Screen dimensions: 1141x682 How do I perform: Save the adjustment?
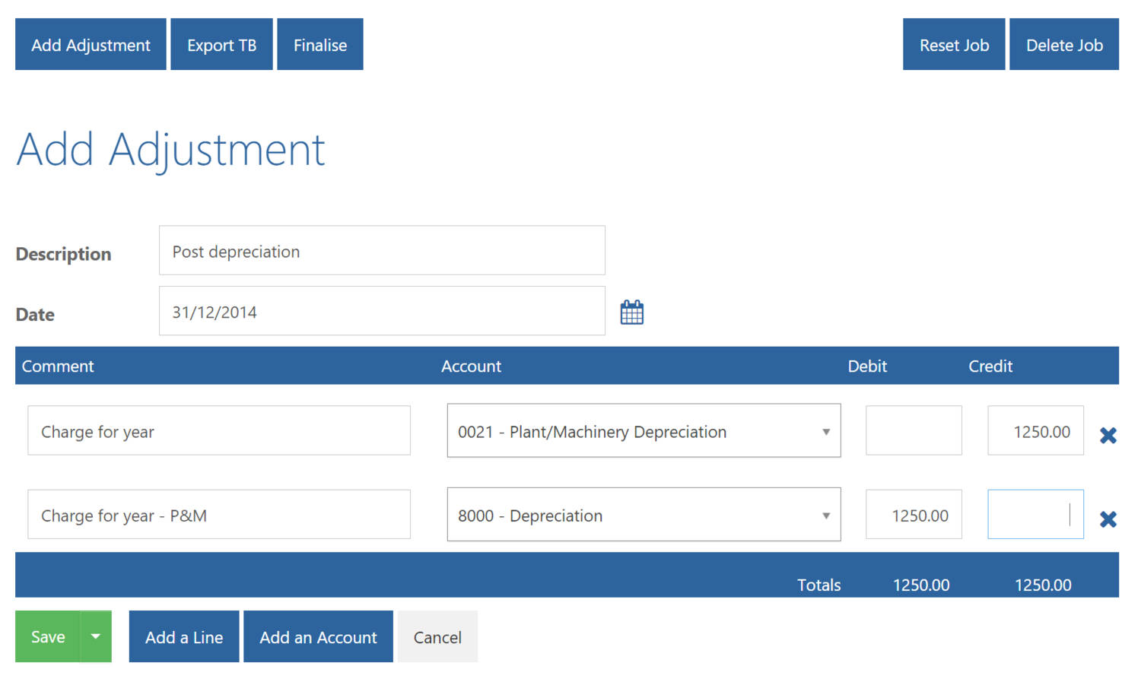pyautogui.click(x=48, y=636)
